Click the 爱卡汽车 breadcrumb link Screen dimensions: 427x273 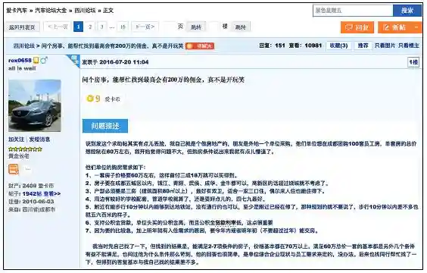click(x=17, y=11)
